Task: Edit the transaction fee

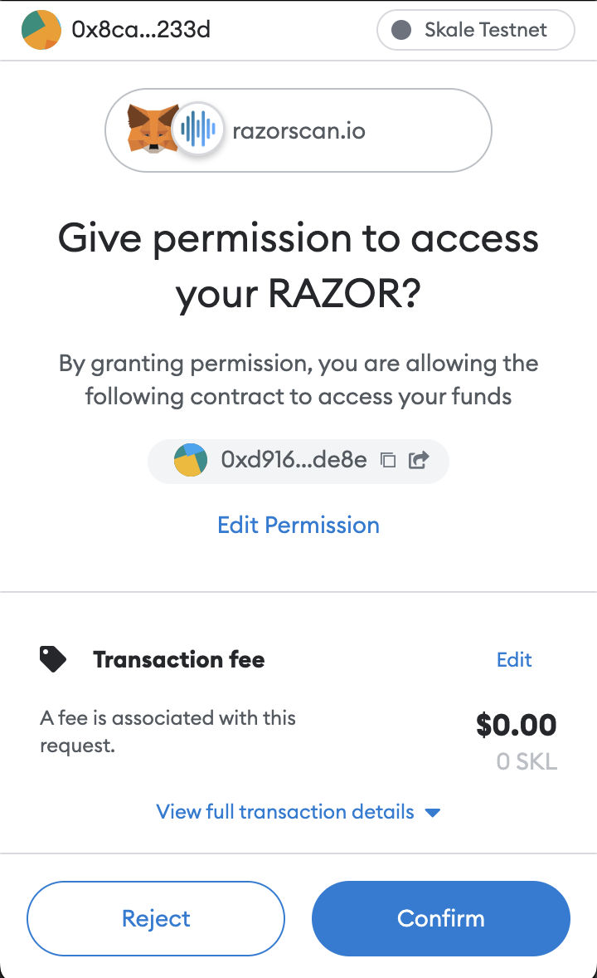Action: pos(514,659)
